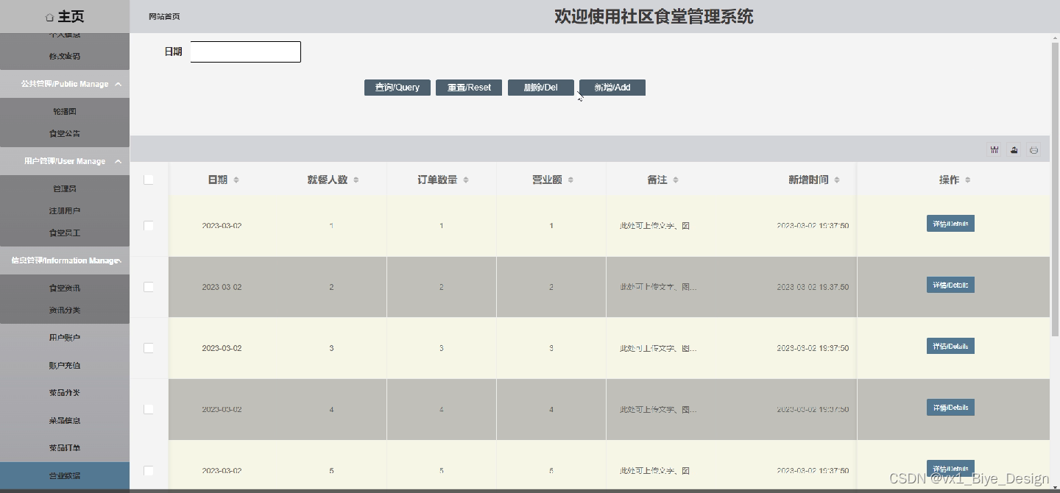Open Details for row with 营业额 1

[x=950, y=224]
